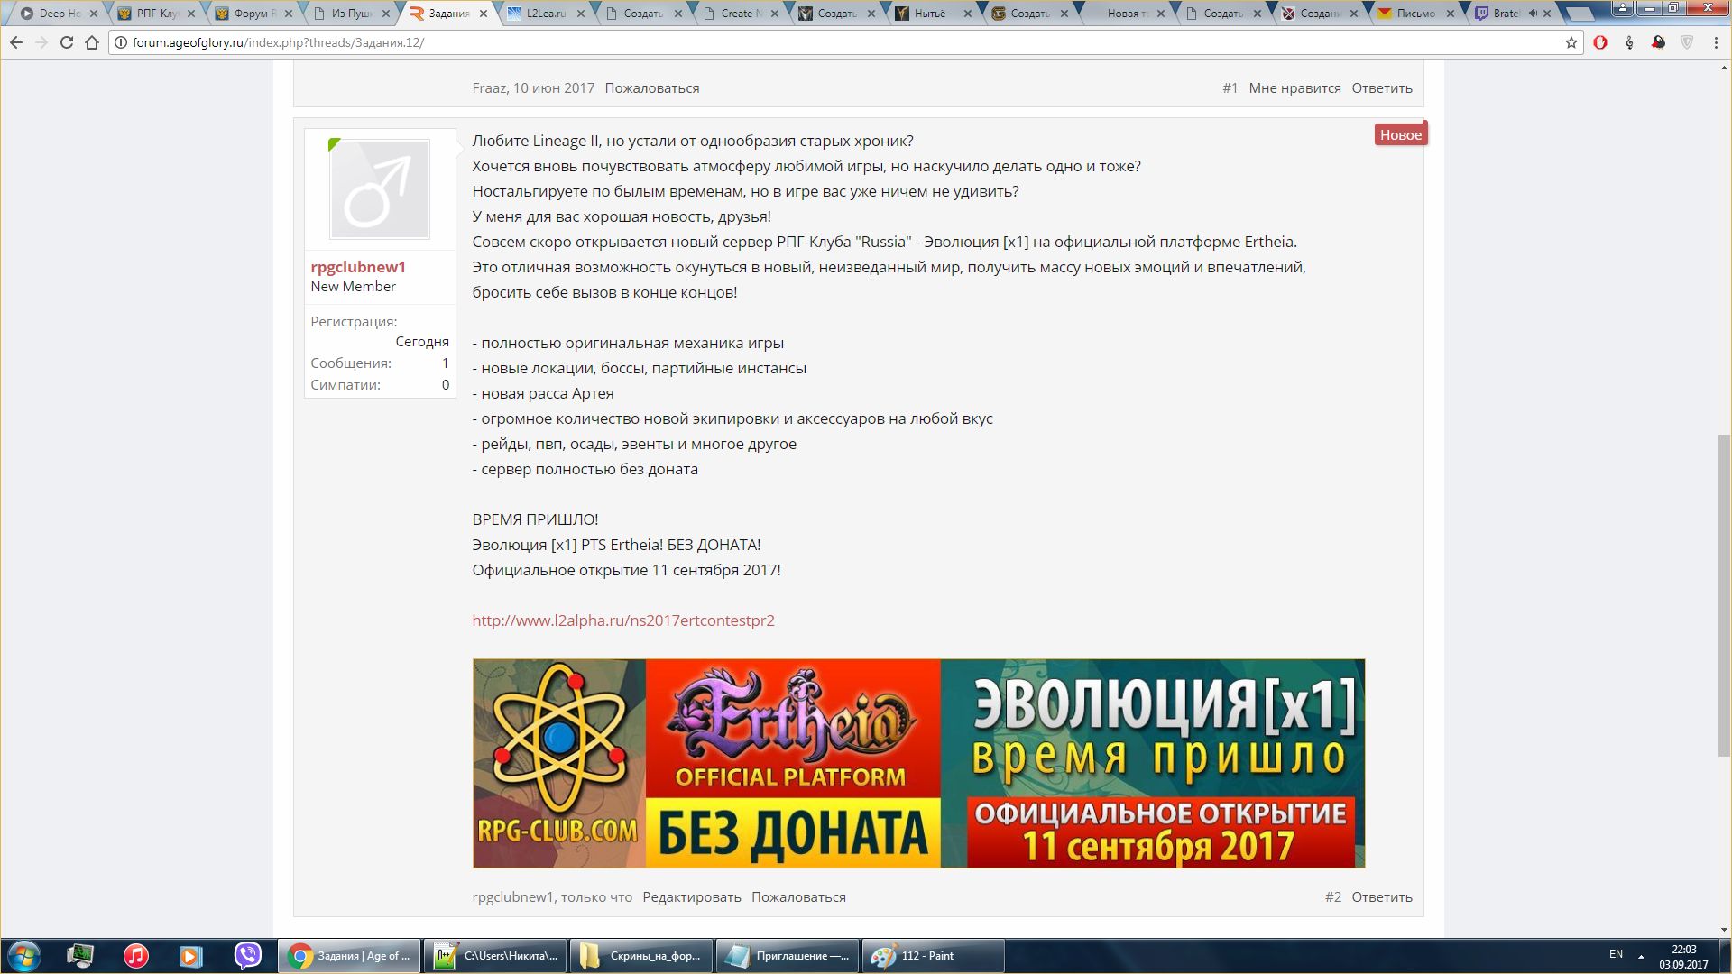
Task: Click the EN language indicator
Action: [x=1616, y=954]
